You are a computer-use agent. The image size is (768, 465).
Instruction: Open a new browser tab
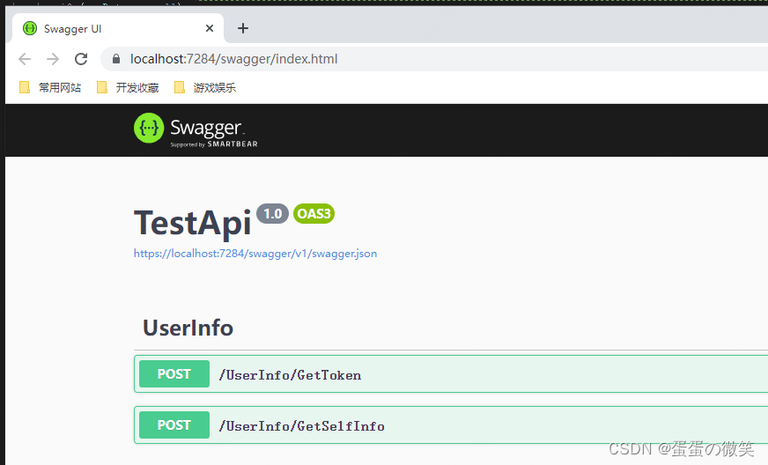click(243, 28)
